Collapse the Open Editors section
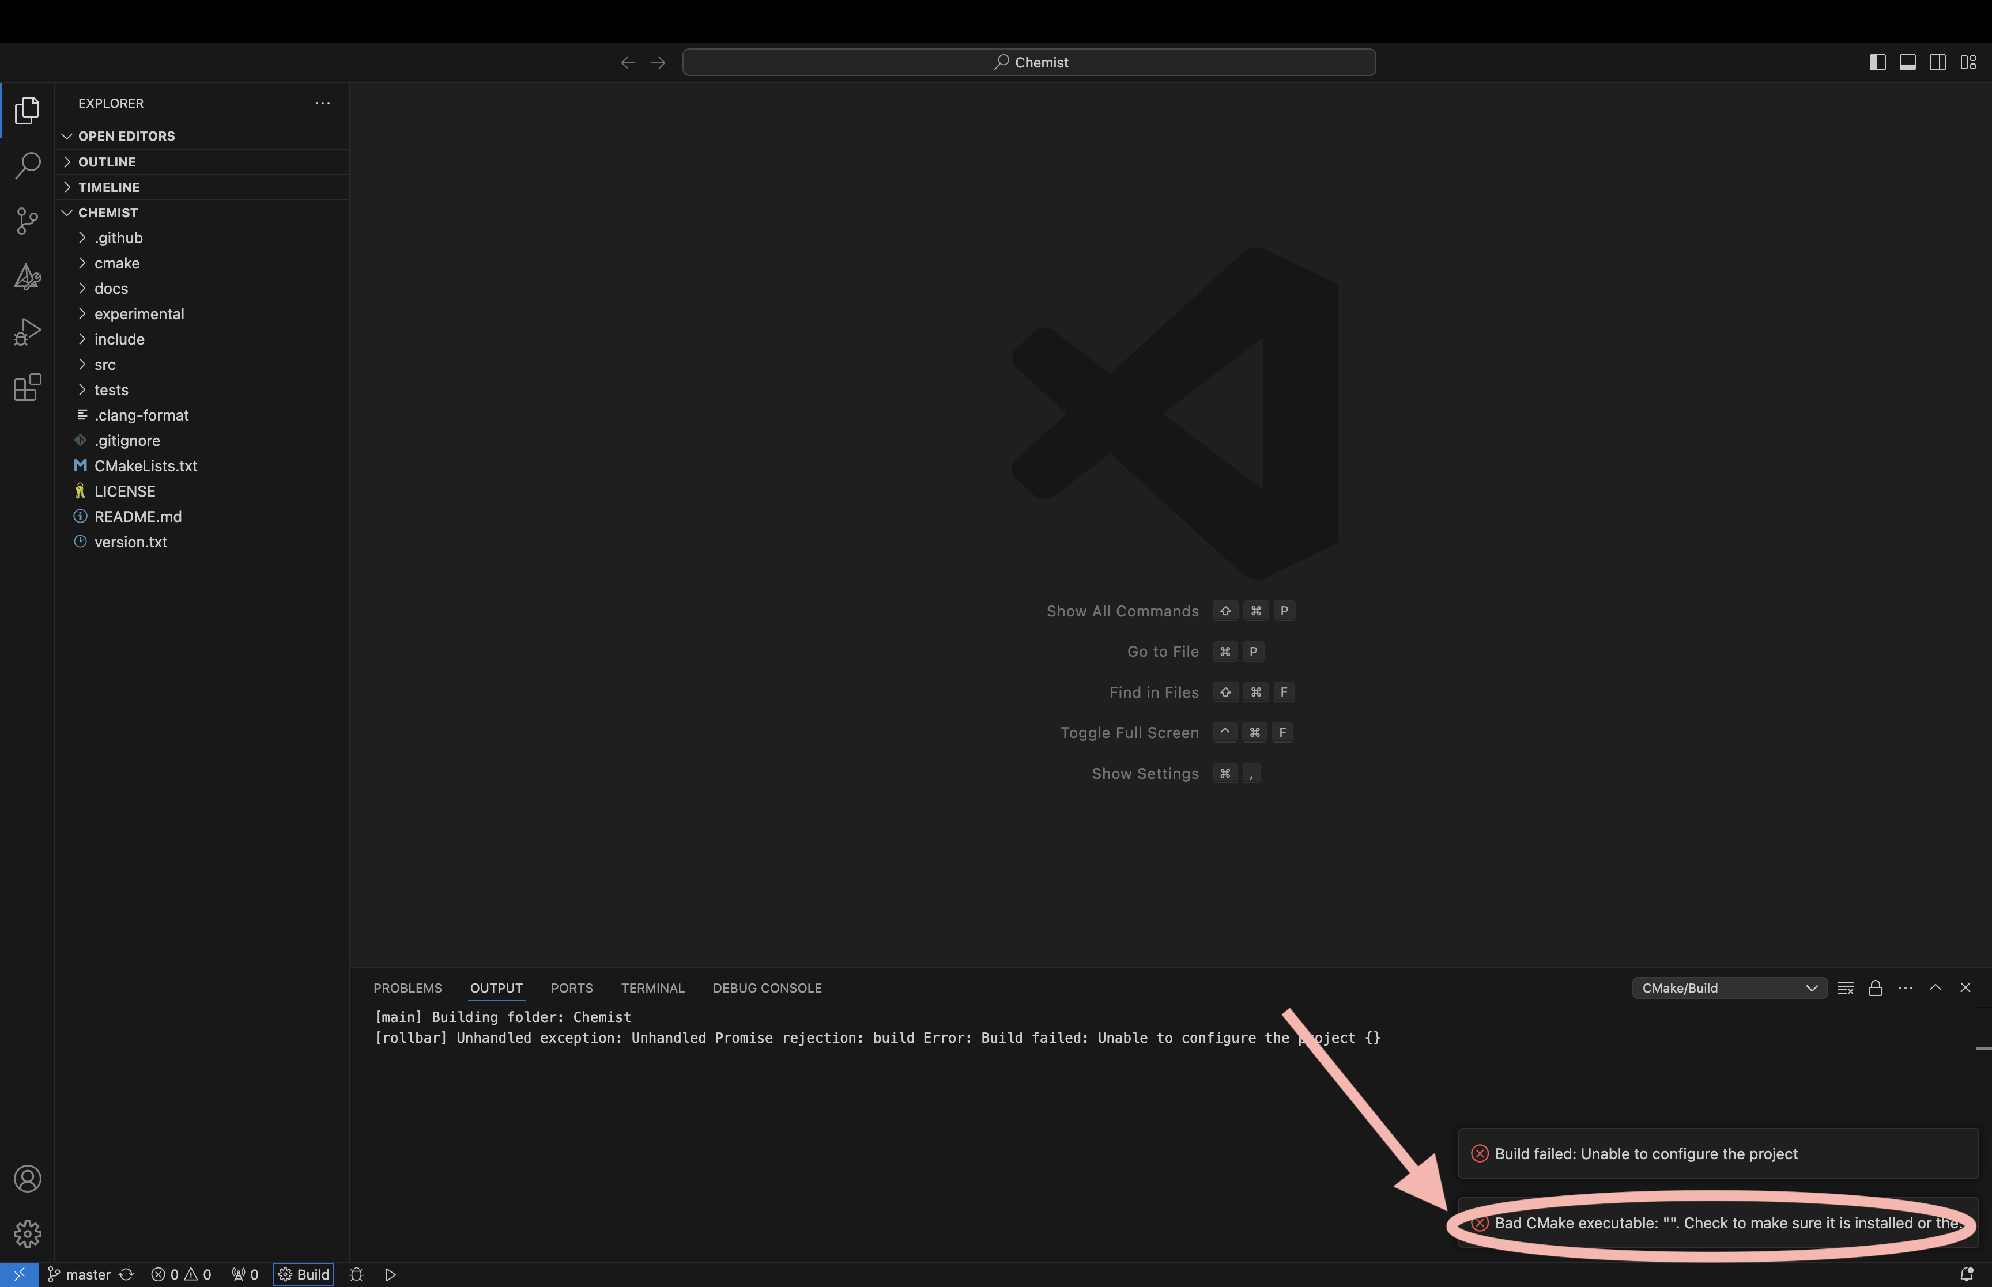The image size is (1992, 1287). tap(202, 136)
